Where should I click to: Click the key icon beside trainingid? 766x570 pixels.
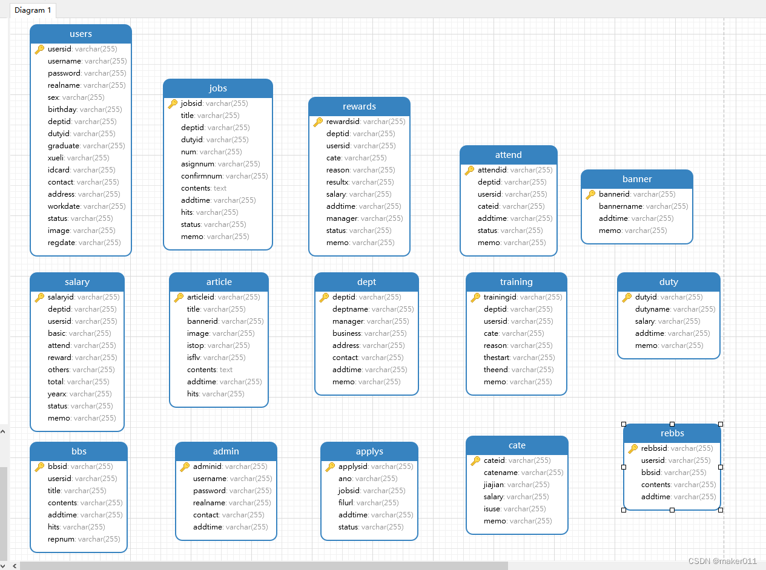pos(475,297)
